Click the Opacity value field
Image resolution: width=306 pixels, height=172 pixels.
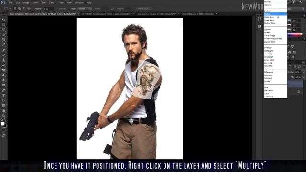pos(298,72)
